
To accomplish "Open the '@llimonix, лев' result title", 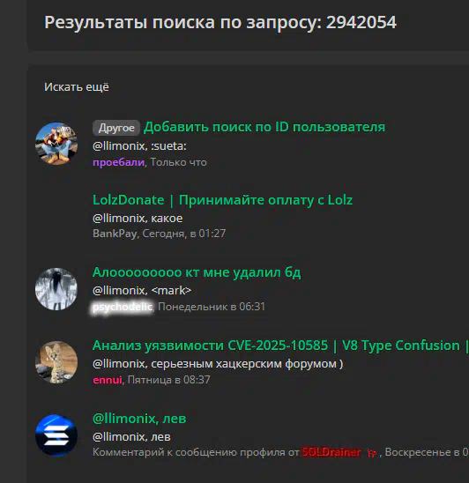I will [139, 419].
